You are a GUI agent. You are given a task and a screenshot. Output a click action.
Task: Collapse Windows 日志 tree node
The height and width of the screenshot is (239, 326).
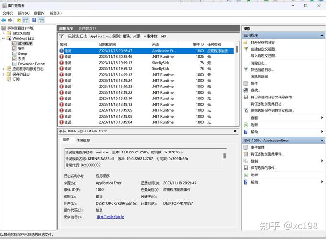[3, 38]
